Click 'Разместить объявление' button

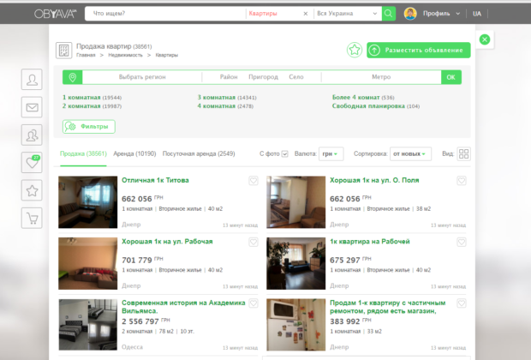click(419, 50)
